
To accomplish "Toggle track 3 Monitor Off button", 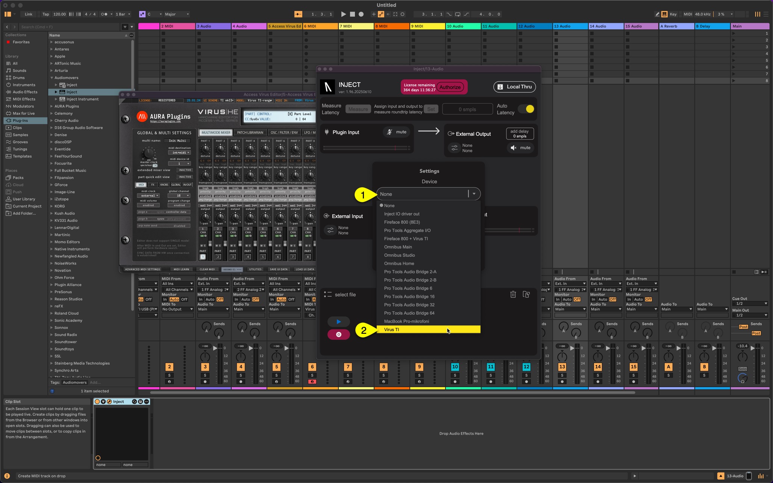I will [220, 300].
